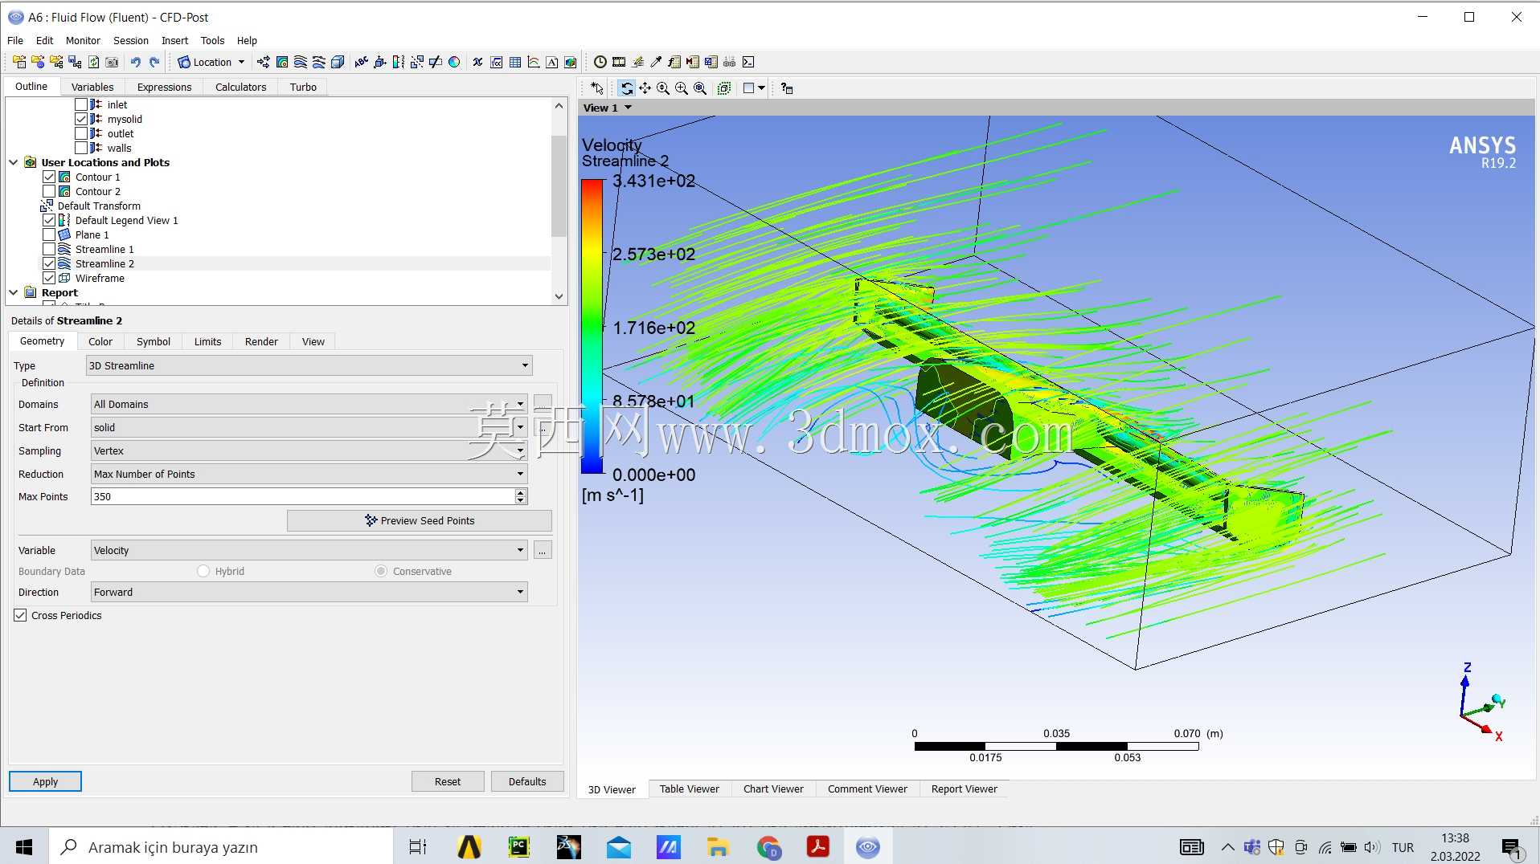Click the velocity legend color bar

(592, 326)
